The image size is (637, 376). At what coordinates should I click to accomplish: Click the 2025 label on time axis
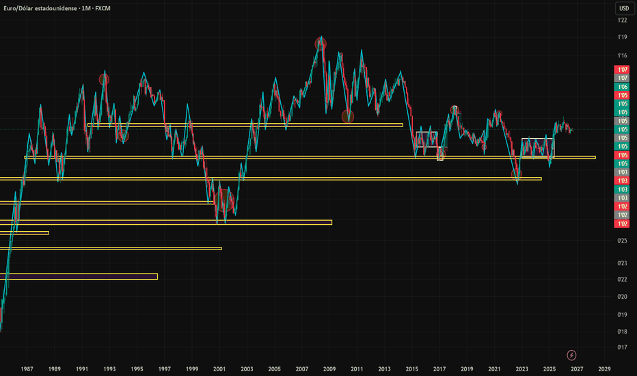pyautogui.click(x=550, y=369)
